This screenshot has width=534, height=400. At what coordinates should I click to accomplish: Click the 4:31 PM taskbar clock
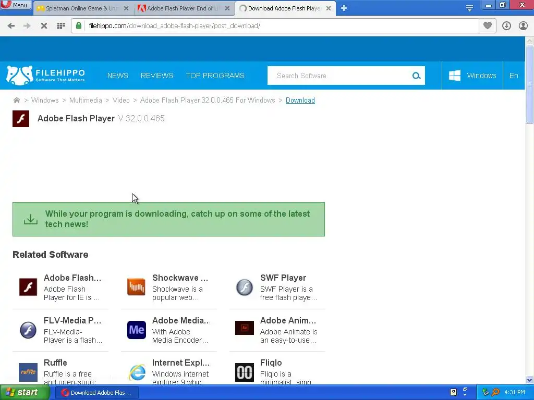(x=515, y=392)
